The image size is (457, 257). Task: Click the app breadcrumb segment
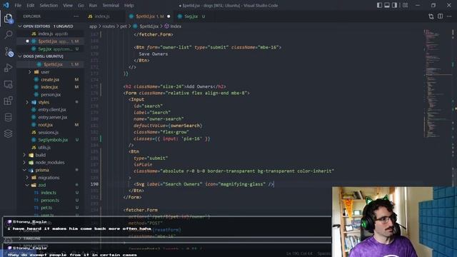93,26
